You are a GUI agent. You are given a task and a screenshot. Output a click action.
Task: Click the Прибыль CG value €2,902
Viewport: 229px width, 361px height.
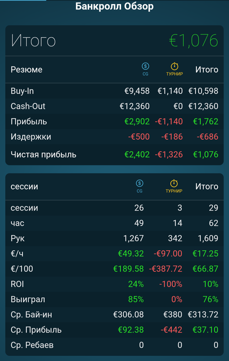click(x=137, y=121)
